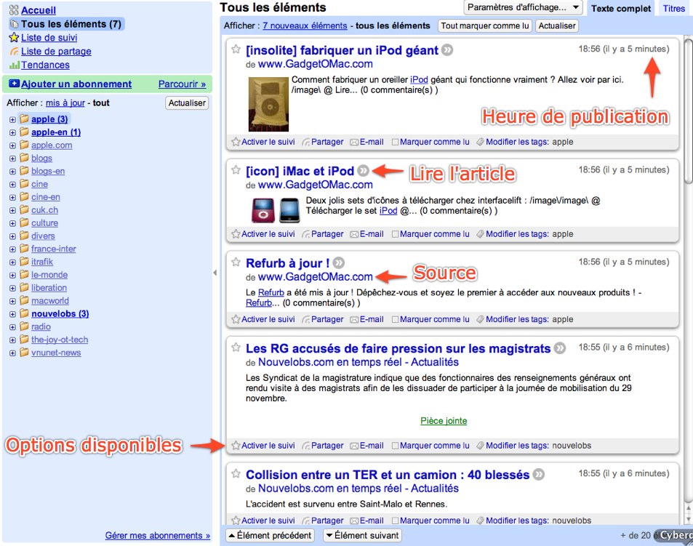This screenshot has height=546, width=693.
Task: Refresh subscriptions with sidebar Actualiser button
Action: pyautogui.click(x=187, y=103)
